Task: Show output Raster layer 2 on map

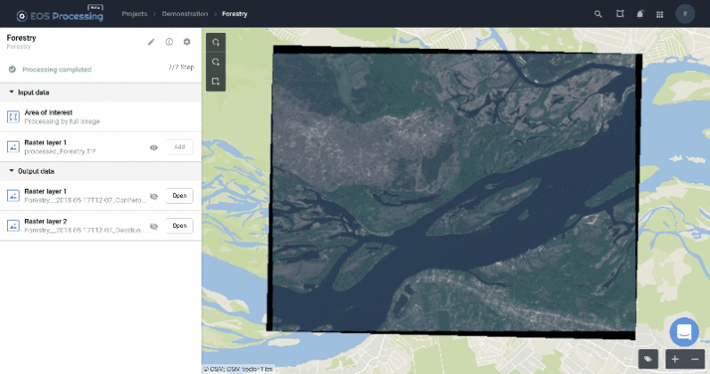Action: click(153, 226)
